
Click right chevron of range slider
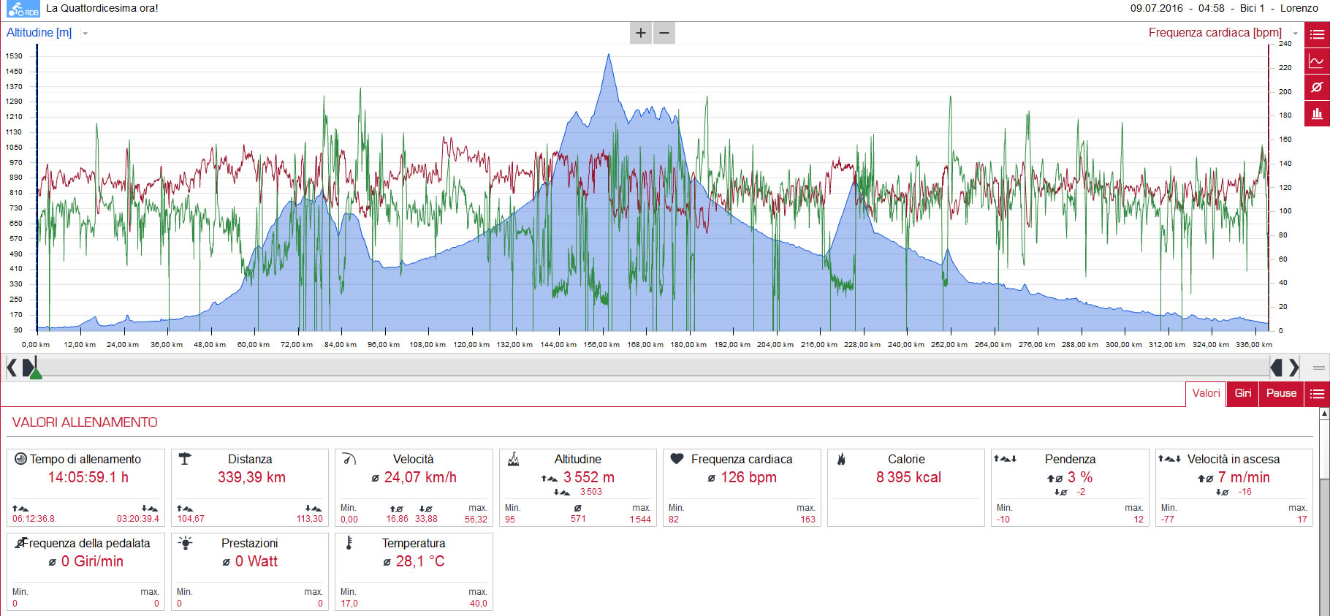tap(1294, 367)
